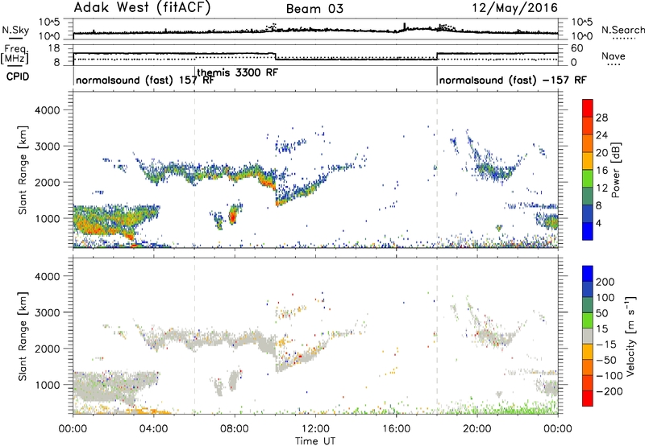Click the '3000' tick in the velocity panel
645x446 pixels.
(x=47, y=312)
